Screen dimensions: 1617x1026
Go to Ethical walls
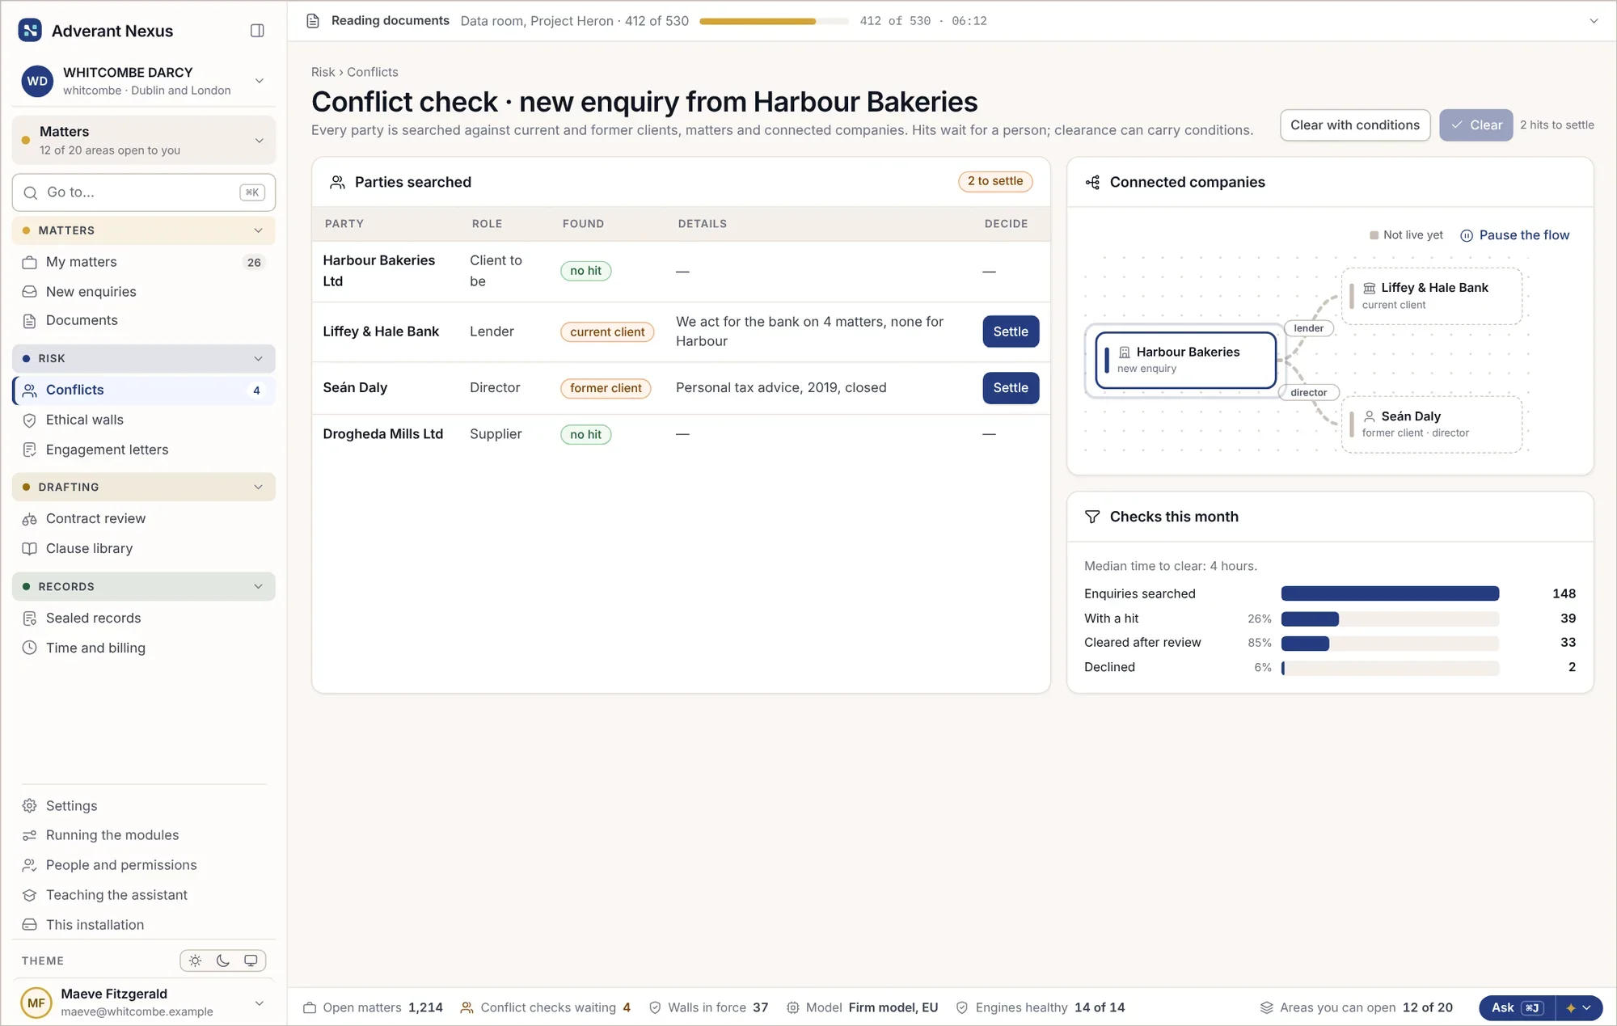point(144,420)
